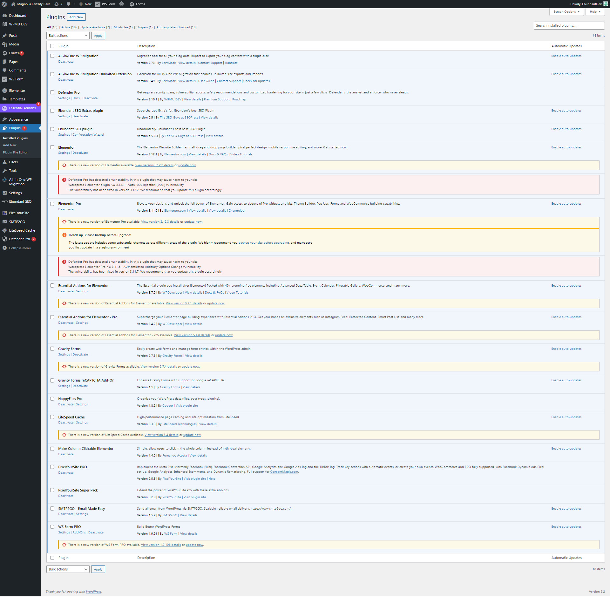Filter plugins by Update Available
The height and width of the screenshot is (597, 610).
95,27
